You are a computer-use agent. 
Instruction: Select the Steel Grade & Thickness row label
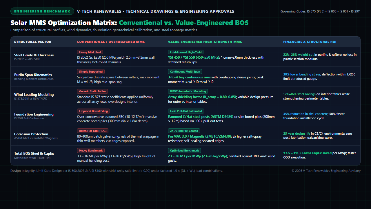pos(34,55)
